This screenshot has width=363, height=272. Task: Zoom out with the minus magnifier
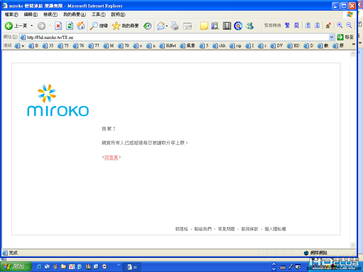click(x=349, y=25)
